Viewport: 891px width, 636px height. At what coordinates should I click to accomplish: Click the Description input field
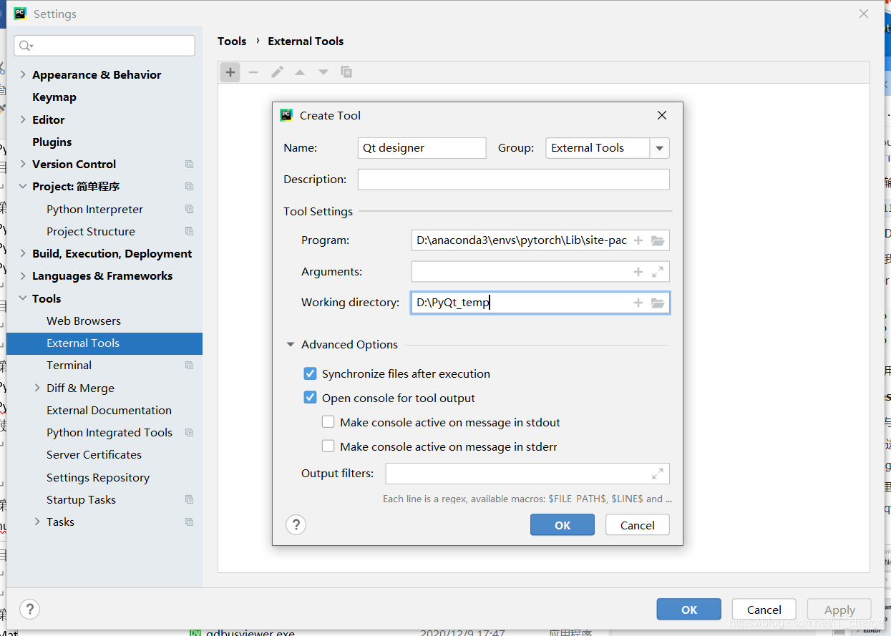(x=513, y=179)
